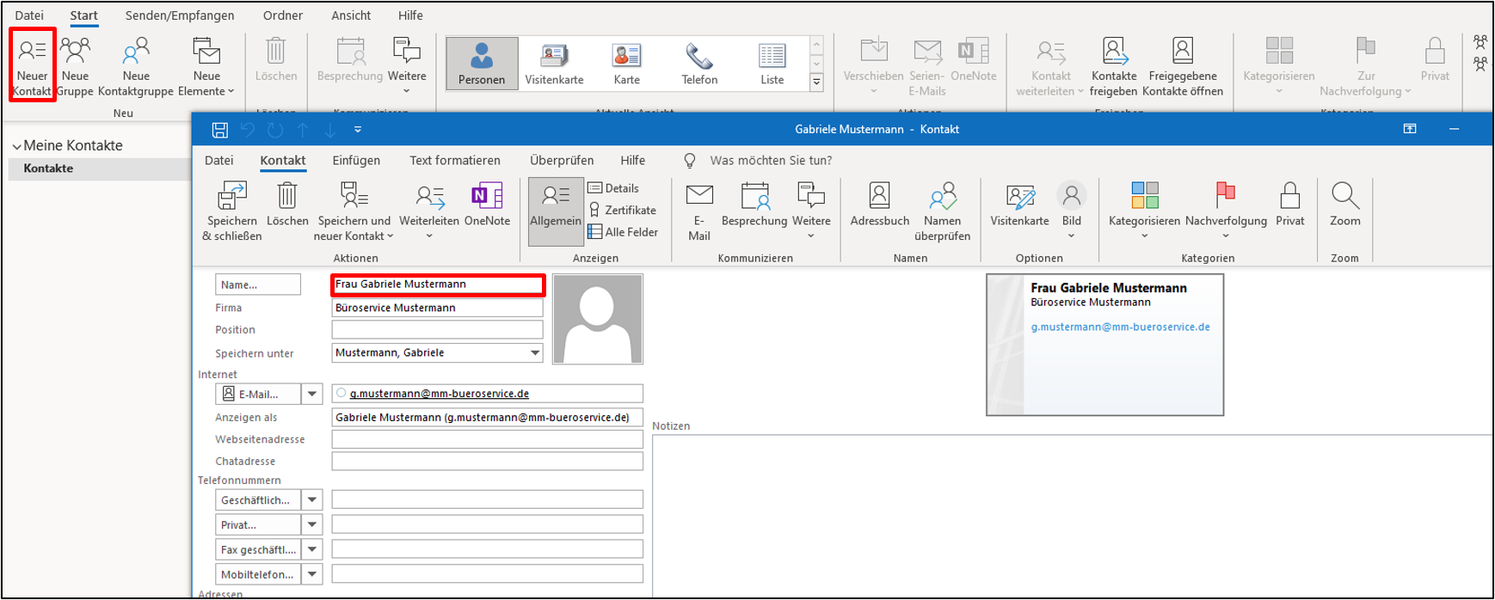Screen dimensions: 1495x600
Task: Click the business card preview
Action: pos(1104,345)
